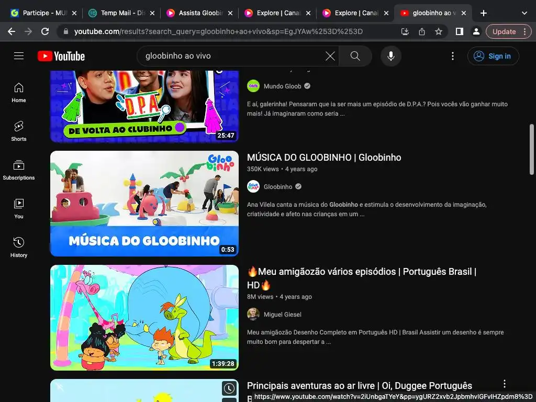Click the Gloobinho channel avatar

click(253, 187)
